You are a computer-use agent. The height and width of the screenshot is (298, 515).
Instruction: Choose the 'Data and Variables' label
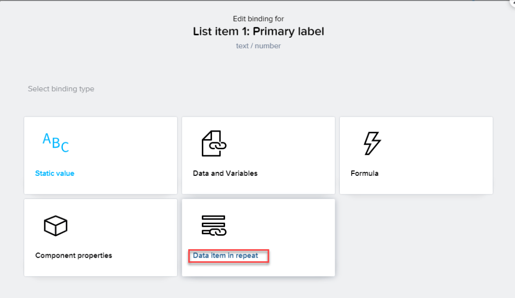pyautogui.click(x=225, y=173)
